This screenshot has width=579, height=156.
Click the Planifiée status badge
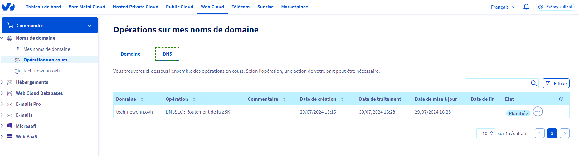518,113
